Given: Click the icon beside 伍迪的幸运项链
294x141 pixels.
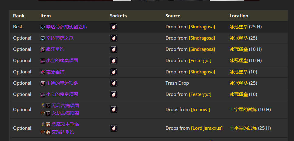Looking at the screenshot, I should [x=43, y=83].
